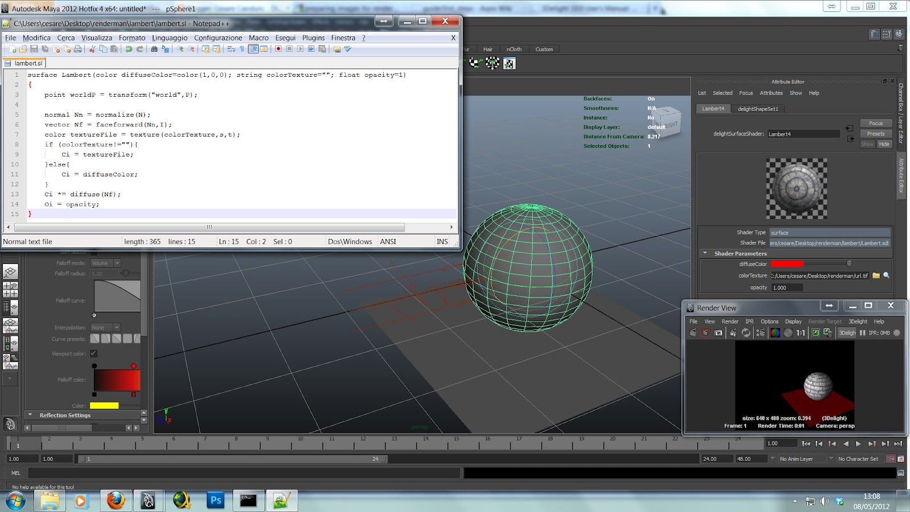Click the Hide button next to Show

click(884, 144)
